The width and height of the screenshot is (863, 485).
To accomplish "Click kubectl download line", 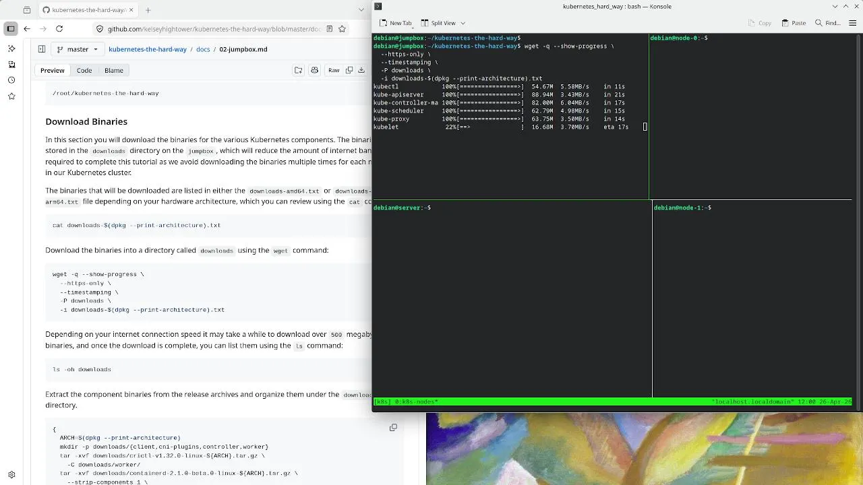I will tap(499, 86).
